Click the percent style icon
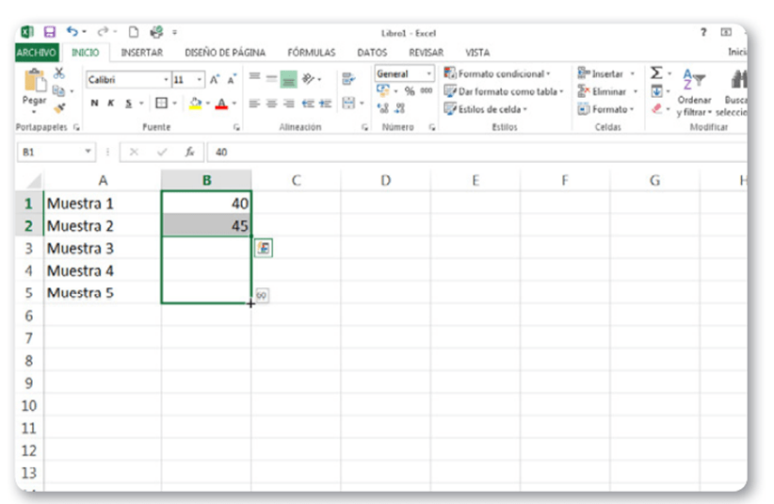 pyautogui.click(x=410, y=91)
